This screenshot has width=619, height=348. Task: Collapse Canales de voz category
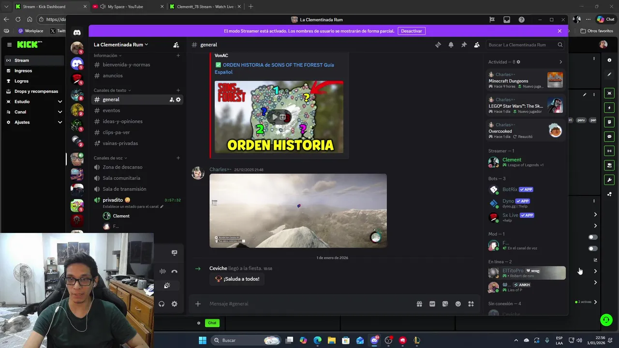(110, 158)
